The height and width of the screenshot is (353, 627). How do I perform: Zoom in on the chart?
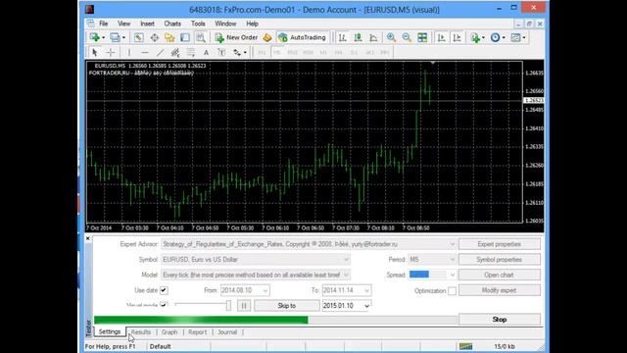coord(391,37)
